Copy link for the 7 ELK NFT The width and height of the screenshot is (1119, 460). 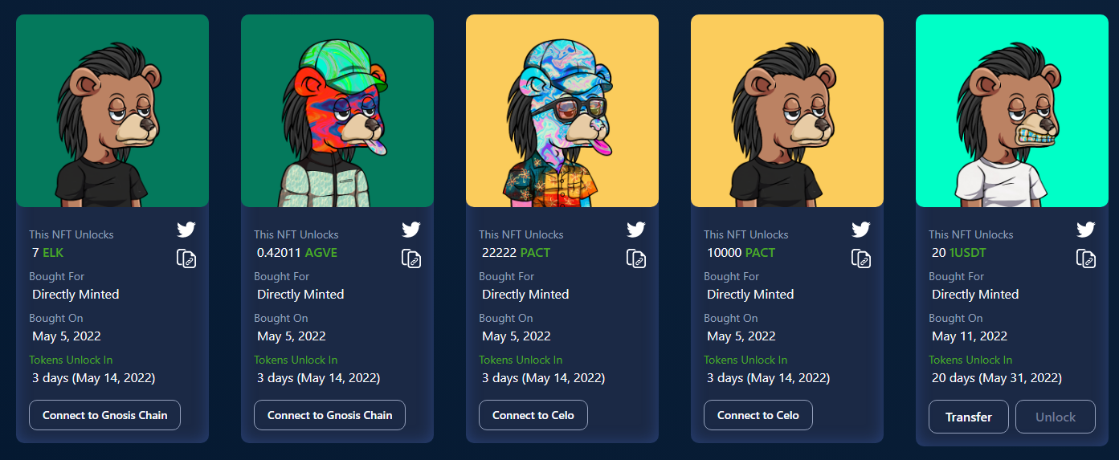pyautogui.click(x=186, y=258)
